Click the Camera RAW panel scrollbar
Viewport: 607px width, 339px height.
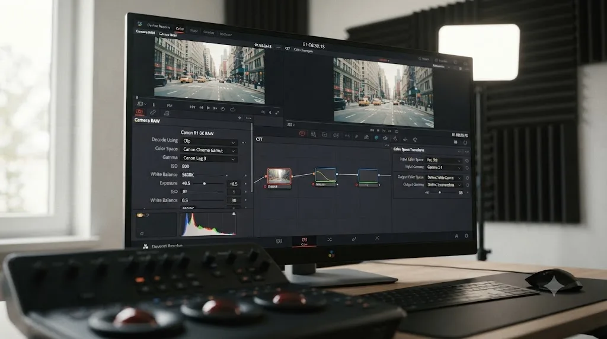click(251, 156)
